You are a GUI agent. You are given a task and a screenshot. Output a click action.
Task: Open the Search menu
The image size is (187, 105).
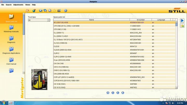[9, 5]
